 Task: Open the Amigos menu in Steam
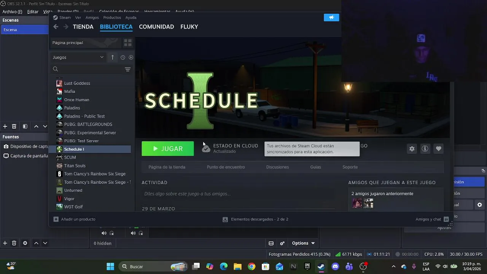click(x=92, y=18)
